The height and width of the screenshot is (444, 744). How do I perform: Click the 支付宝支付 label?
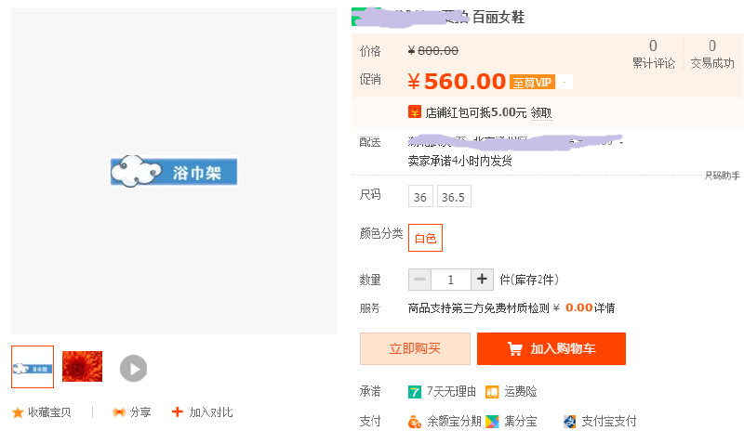tap(609, 422)
